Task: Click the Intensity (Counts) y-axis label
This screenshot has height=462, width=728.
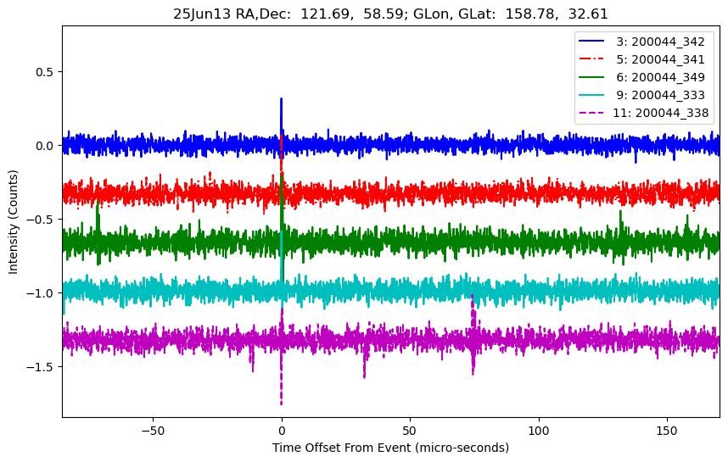Action: tap(13, 222)
